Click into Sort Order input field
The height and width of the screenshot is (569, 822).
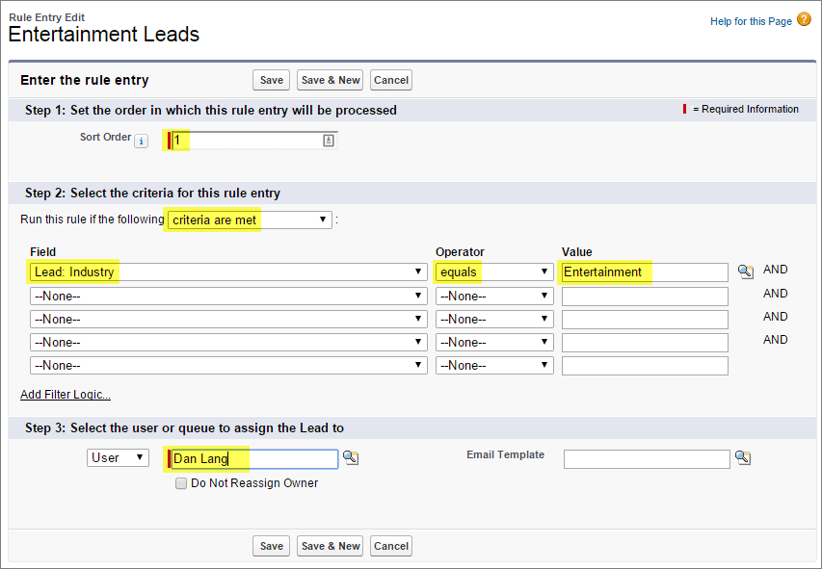click(x=254, y=140)
